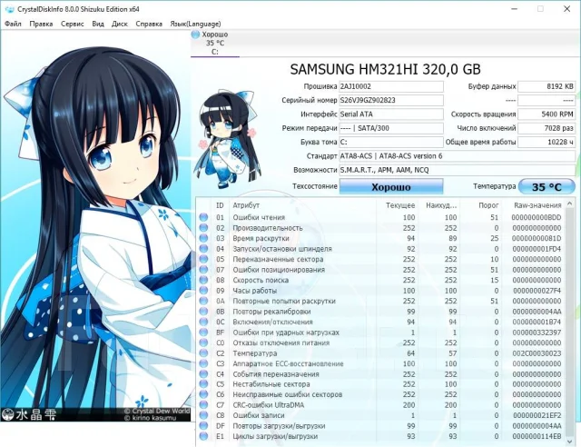Click the Число включений field 7028 раз

click(x=547, y=128)
